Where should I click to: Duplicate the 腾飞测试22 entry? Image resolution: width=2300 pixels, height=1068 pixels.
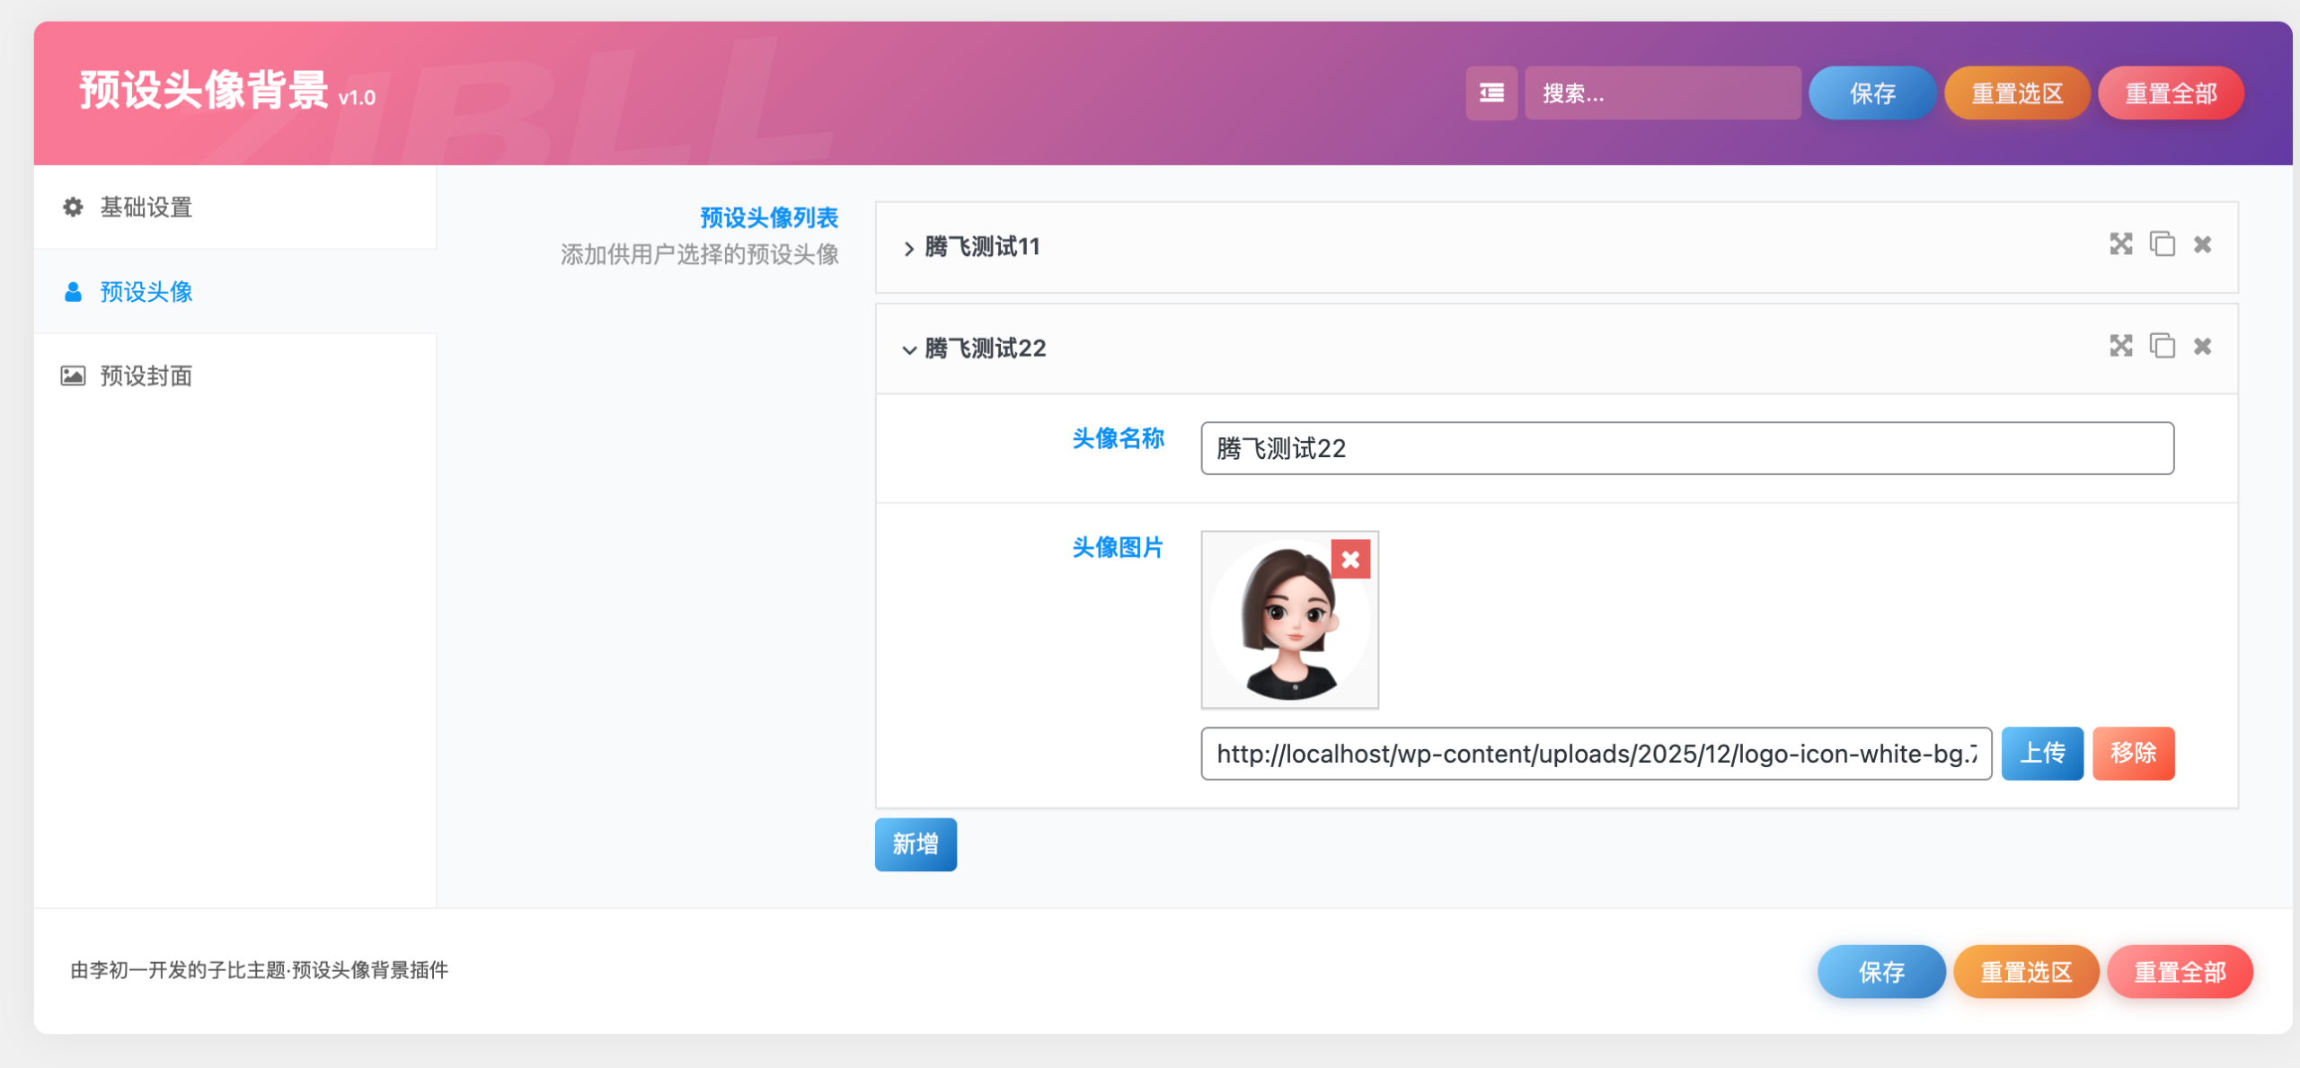[x=2162, y=346]
